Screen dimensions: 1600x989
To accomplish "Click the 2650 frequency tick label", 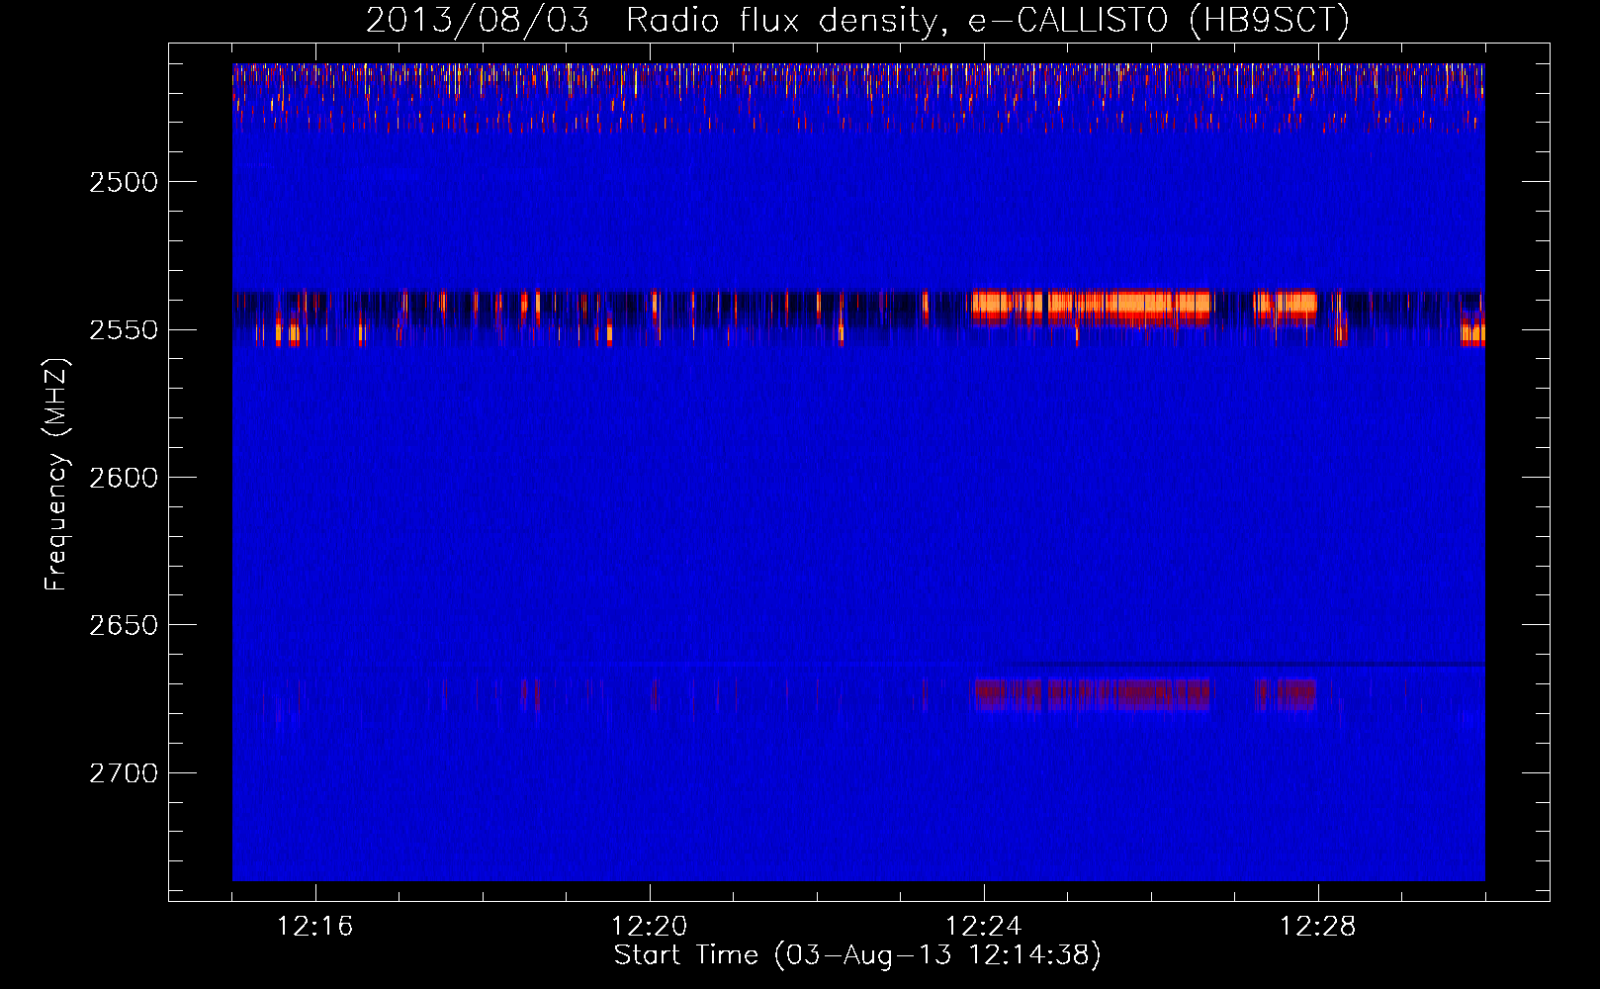I will click(x=124, y=625).
